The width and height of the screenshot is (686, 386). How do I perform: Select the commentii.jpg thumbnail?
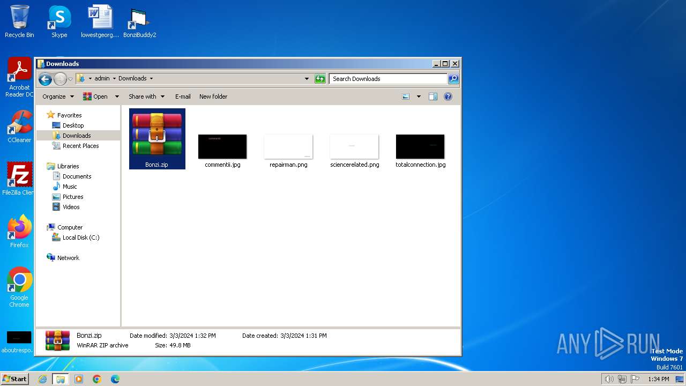coord(222,151)
